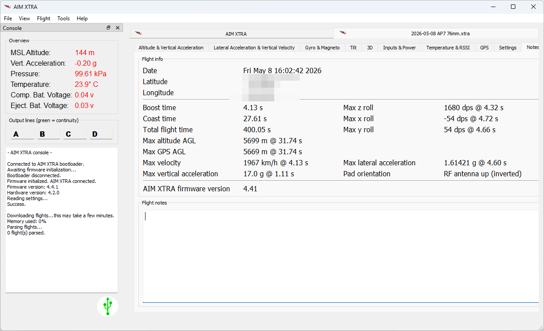
Task: Click the green USB connection icon
Action: [x=108, y=306]
